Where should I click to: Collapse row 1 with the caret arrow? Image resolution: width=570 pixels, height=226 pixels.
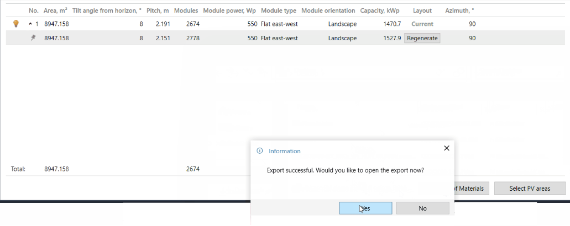(x=30, y=24)
